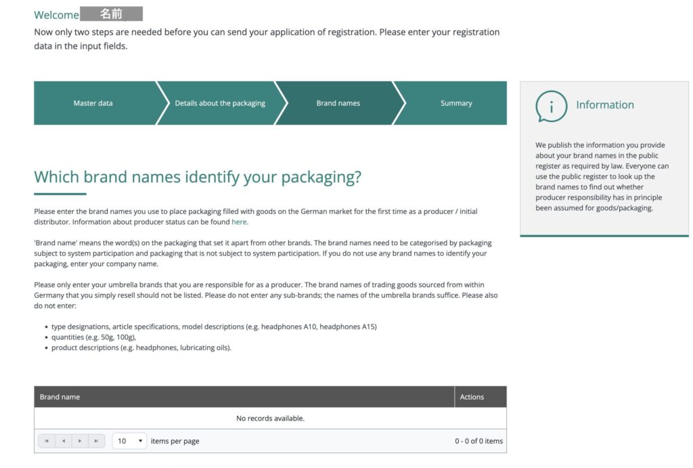Click the 'Which brand names identify your packaging?' heading
The width and height of the screenshot is (693, 468).
[x=198, y=177]
